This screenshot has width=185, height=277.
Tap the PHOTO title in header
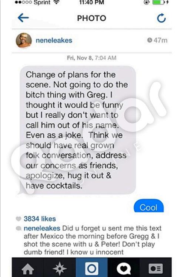click(92, 18)
